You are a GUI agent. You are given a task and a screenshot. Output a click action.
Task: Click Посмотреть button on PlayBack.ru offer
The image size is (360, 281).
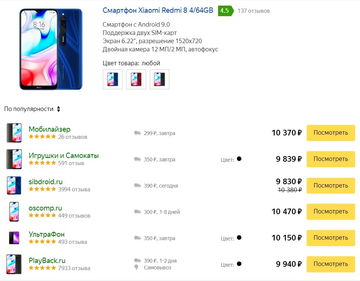point(330,264)
